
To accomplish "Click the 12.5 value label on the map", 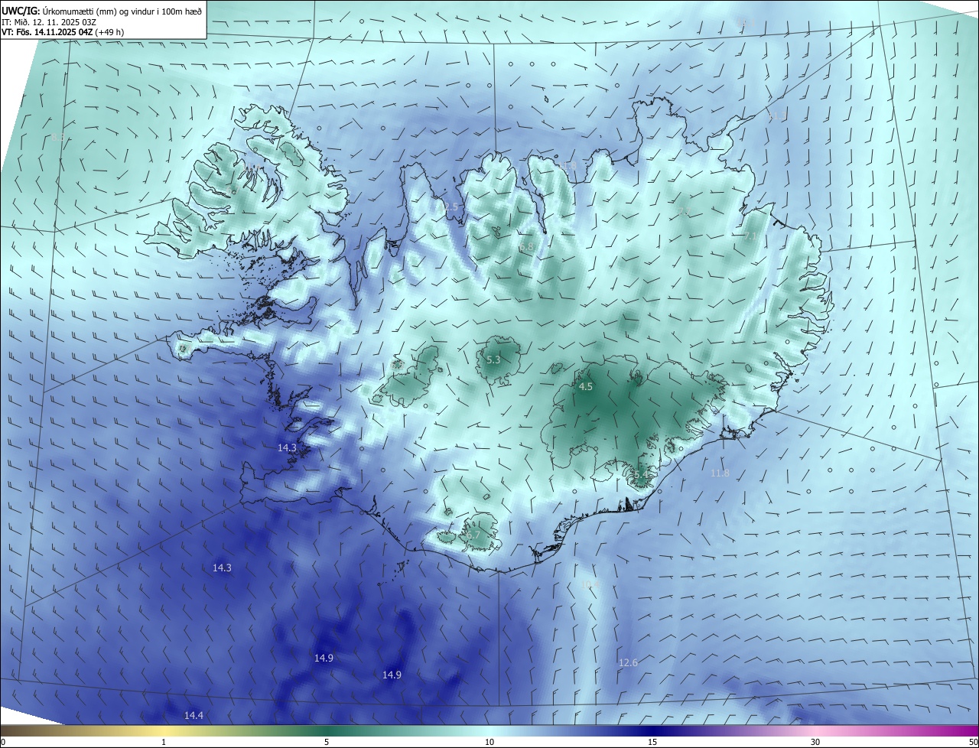I will coord(448,207).
